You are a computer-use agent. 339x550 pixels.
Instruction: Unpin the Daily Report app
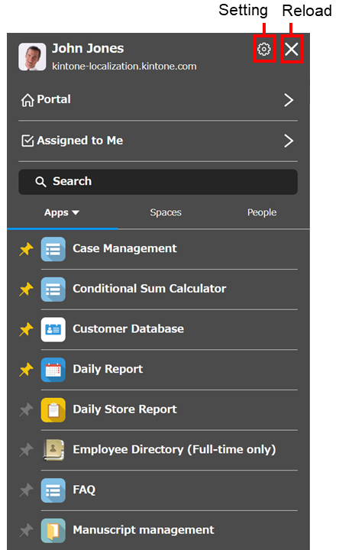[26, 370]
